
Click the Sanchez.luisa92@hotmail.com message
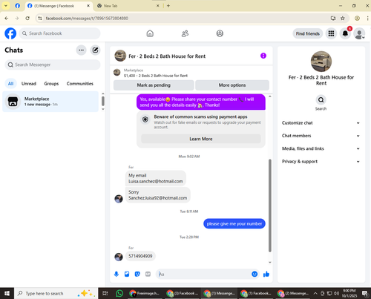point(158,195)
